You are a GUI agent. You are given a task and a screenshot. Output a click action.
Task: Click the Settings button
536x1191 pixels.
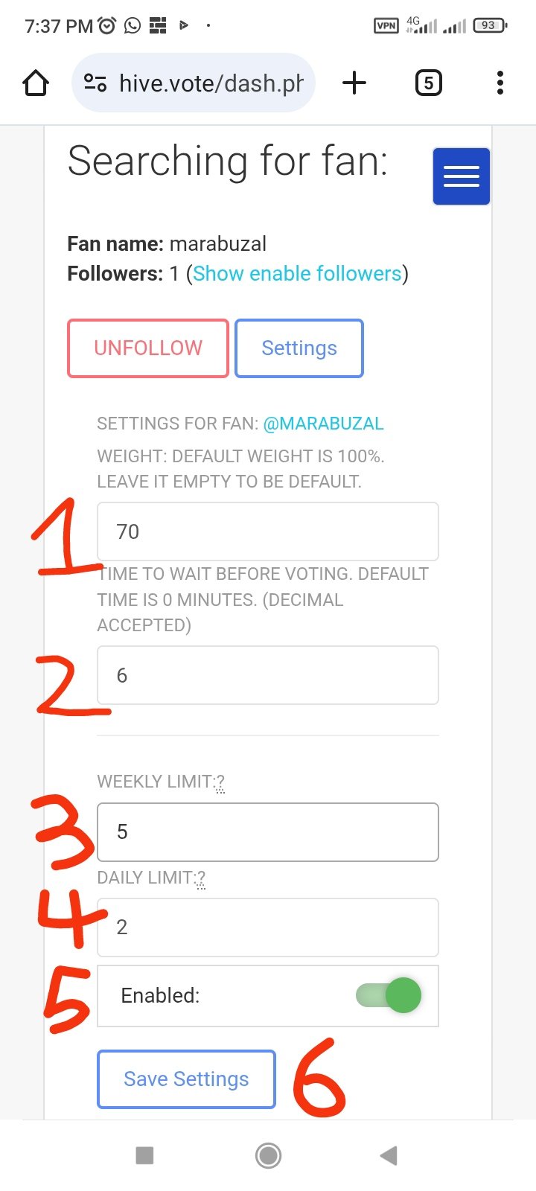[299, 348]
